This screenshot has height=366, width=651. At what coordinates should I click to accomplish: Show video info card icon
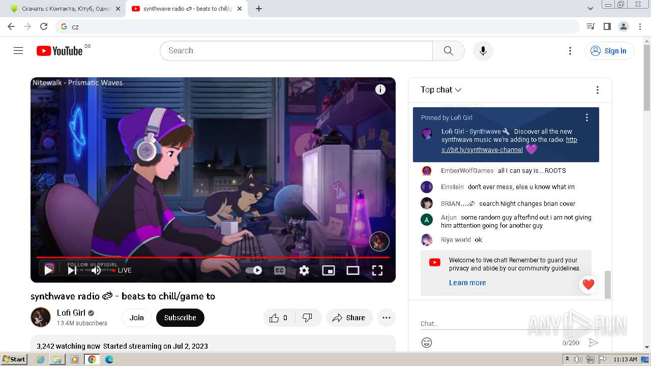(380, 89)
